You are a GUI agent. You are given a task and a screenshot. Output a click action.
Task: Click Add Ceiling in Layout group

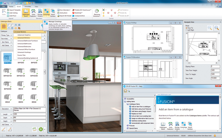12,13
